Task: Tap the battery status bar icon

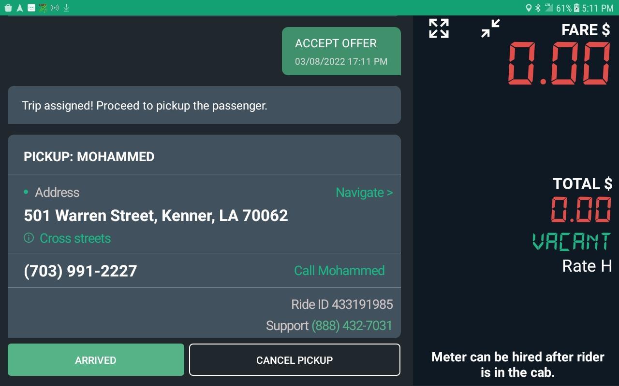Action: (576, 8)
